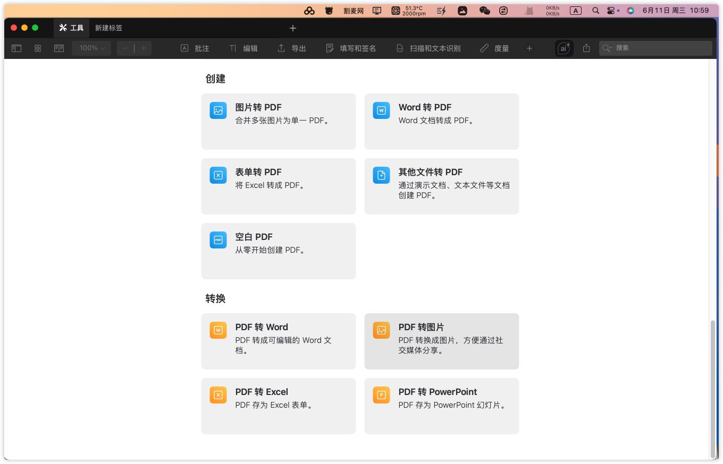Open the 扫描和文本识别 OCR tool
723x464 pixels.
click(428, 48)
